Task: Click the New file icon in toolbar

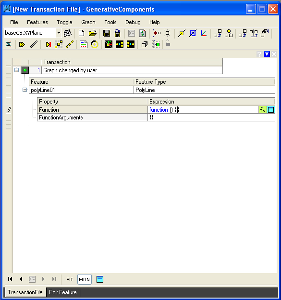Action: pos(82,33)
